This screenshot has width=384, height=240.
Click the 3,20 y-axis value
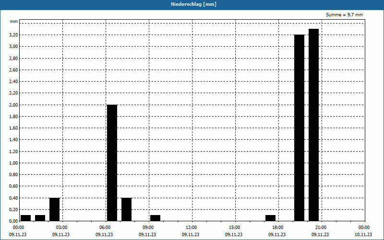tap(13, 35)
